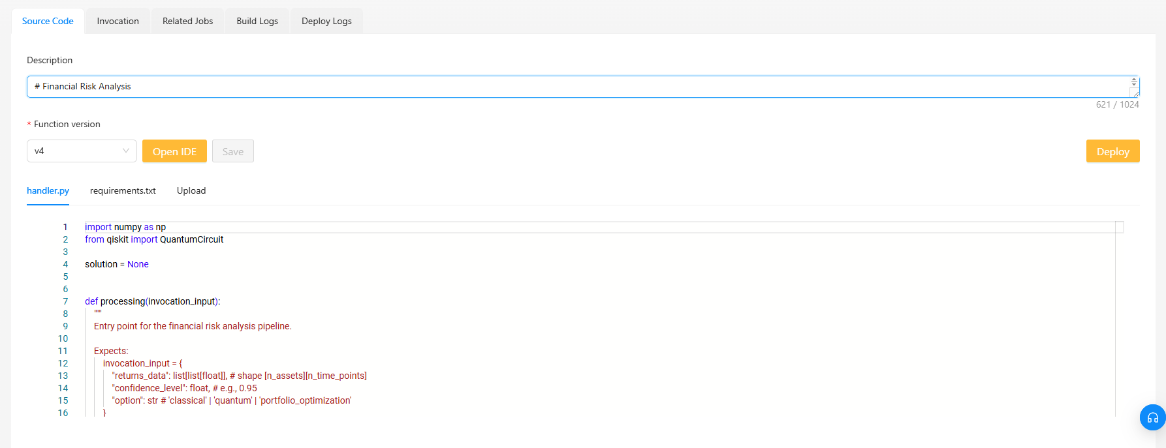Switch to the Invocation tab
Screen dimensions: 1166x448
[x=118, y=20]
